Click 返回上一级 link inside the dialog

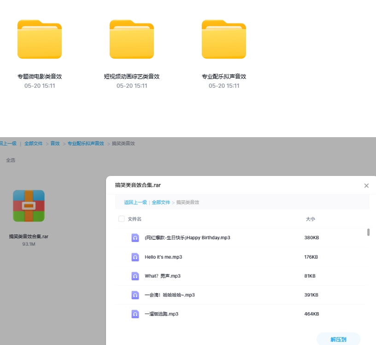135,202
